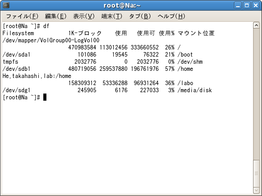Open the 端末(T) menu
Viewport: 262px width, 196px height.
(x=112, y=16)
